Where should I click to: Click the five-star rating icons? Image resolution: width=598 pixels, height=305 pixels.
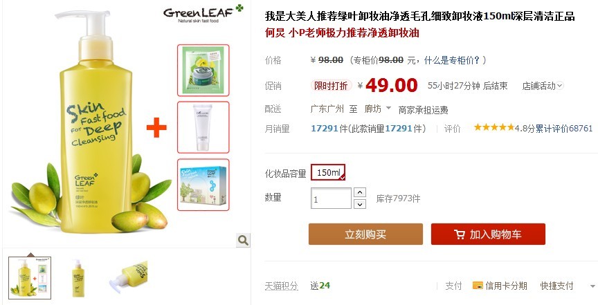[494, 127]
